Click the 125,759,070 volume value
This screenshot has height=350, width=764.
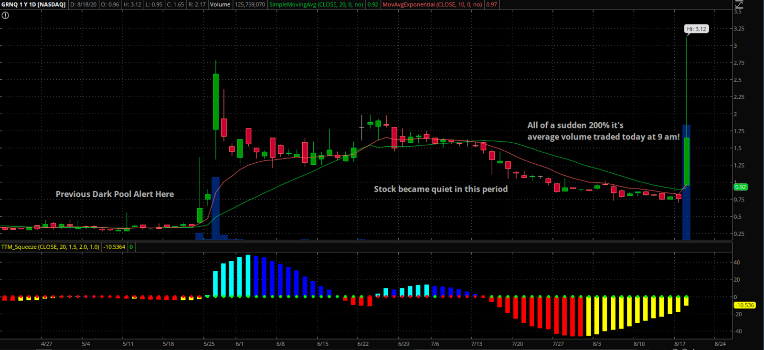tap(250, 4)
